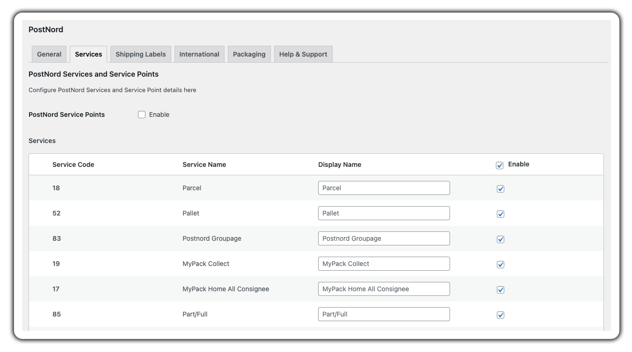Uncheck the Pallet service checkbox

(501, 214)
